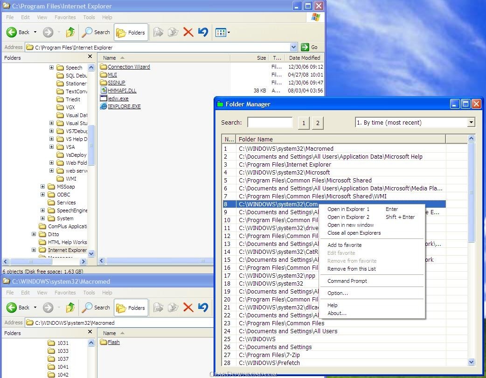Expand the VSA folder tree node

click(51, 147)
